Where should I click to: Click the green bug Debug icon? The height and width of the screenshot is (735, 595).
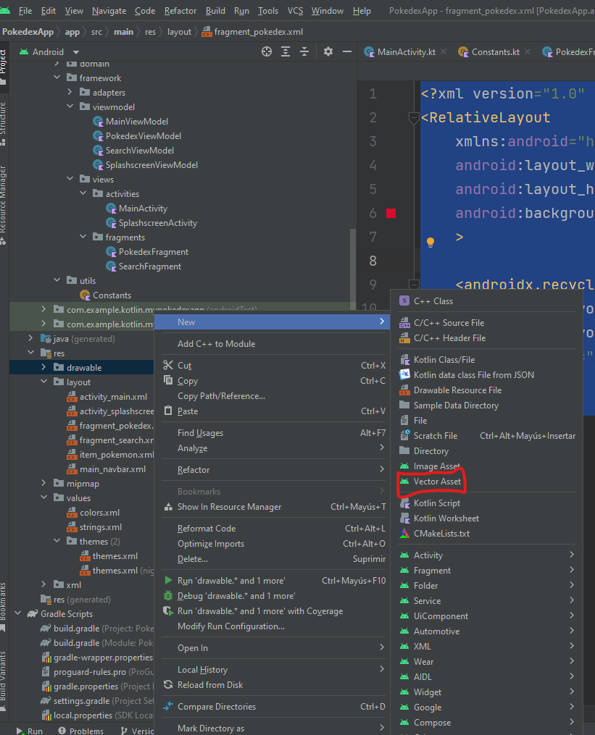[x=168, y=596]
